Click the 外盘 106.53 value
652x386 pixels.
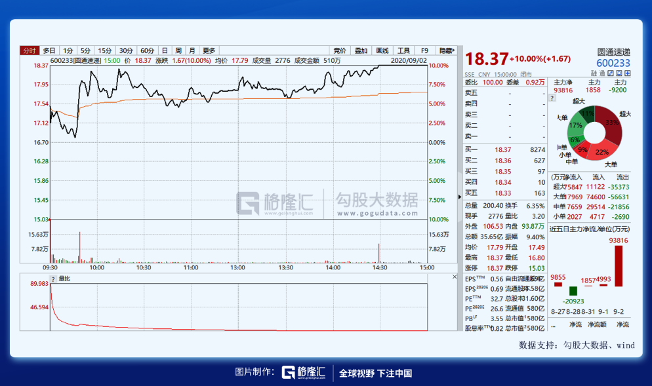[493, 226]
